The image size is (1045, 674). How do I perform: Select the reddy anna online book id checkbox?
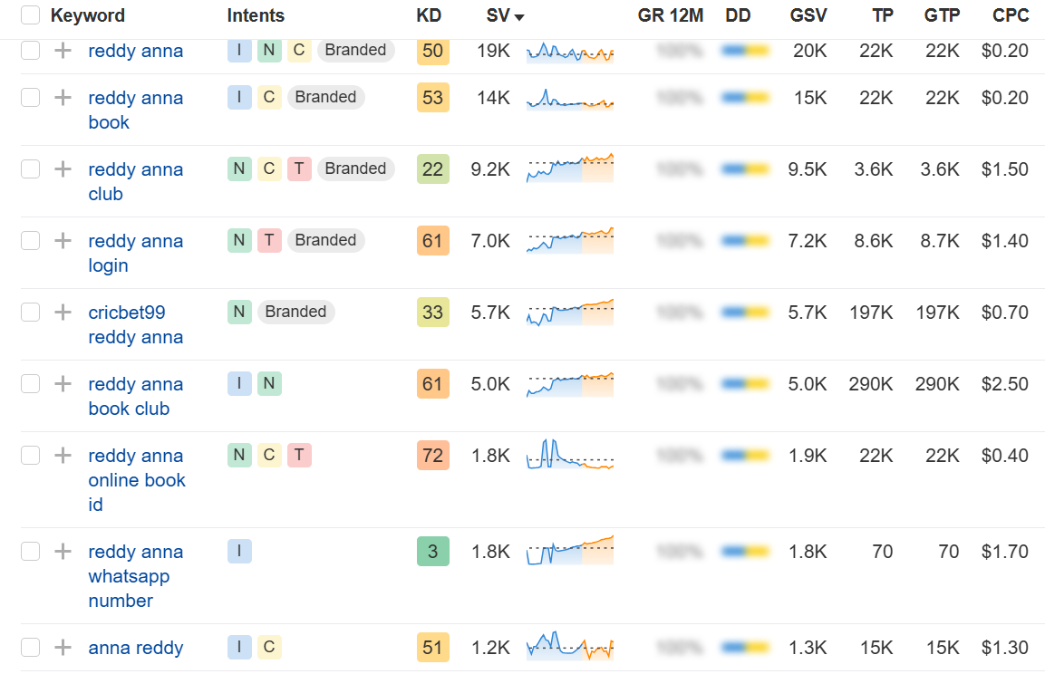tap(30, 455)
